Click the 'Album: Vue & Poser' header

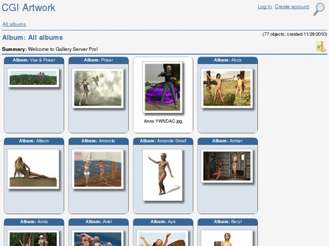[34, 60]
